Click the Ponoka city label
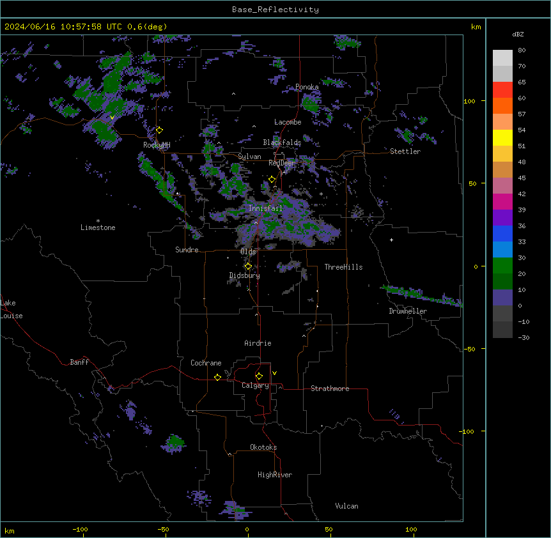 pyautogui.click(x=307, y=87)
